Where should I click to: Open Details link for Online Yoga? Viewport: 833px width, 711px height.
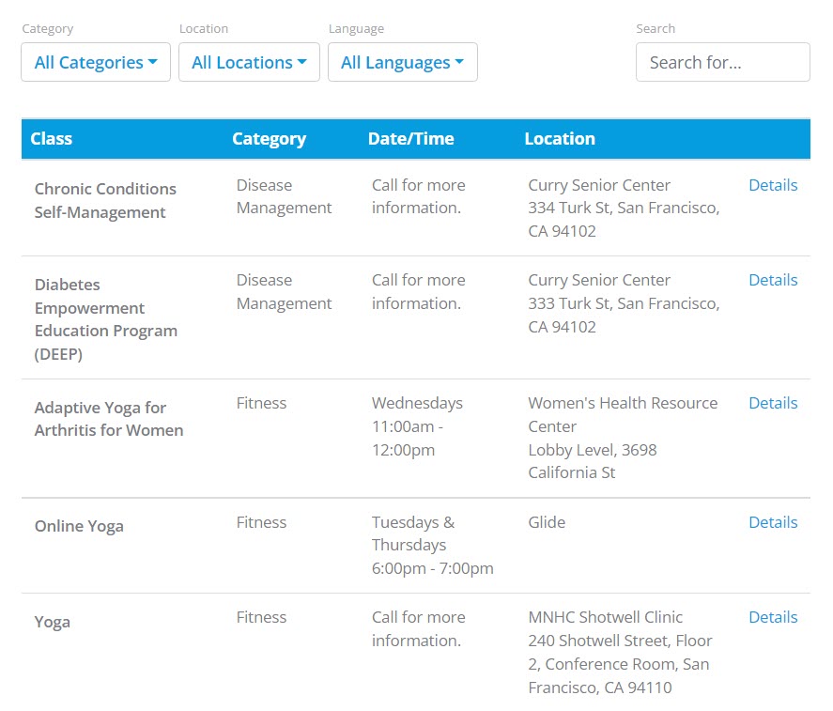click(x=772, y=522)
